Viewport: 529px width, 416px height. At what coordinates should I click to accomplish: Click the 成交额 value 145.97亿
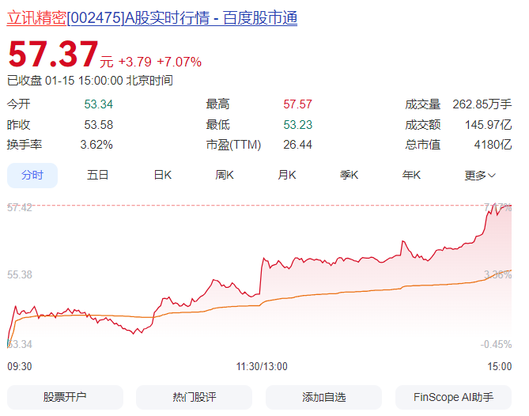pos(489,125)
